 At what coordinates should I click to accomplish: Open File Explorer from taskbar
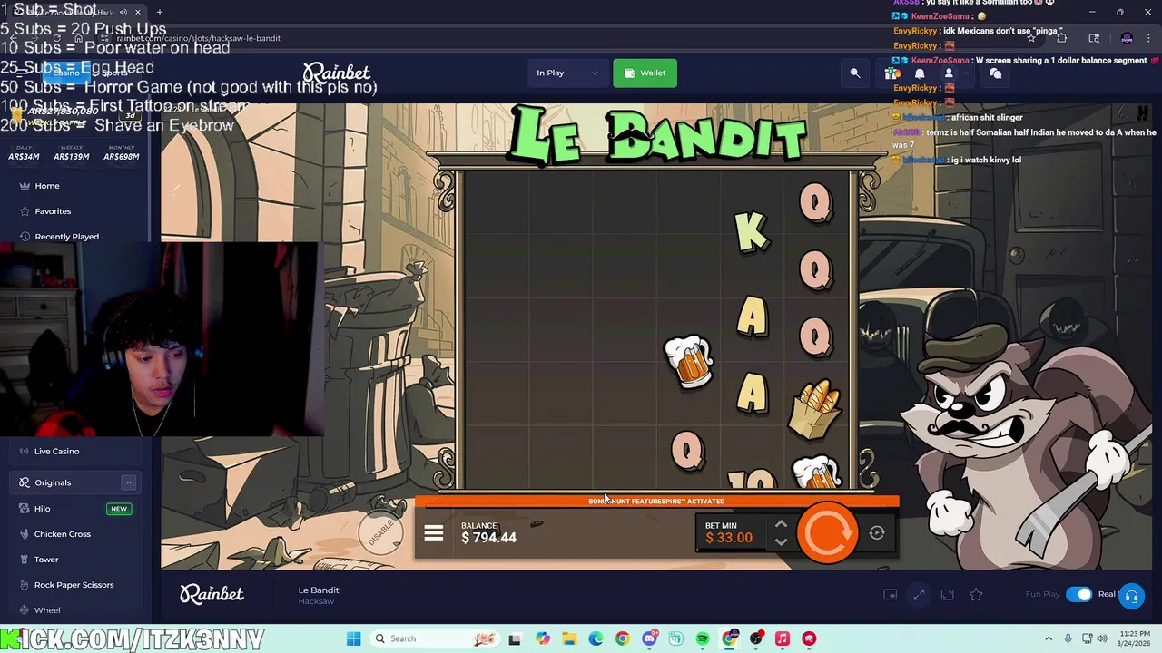(569, 638)
